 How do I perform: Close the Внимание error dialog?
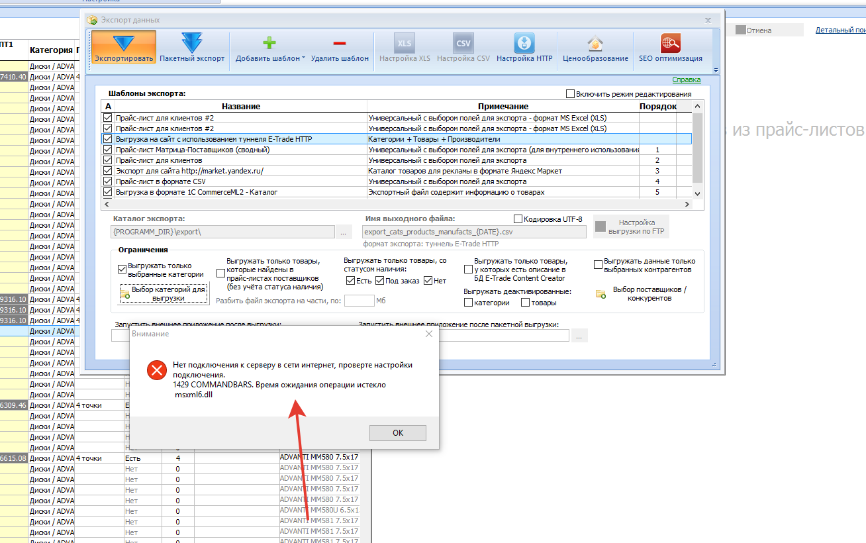click(x=428, y=334)
